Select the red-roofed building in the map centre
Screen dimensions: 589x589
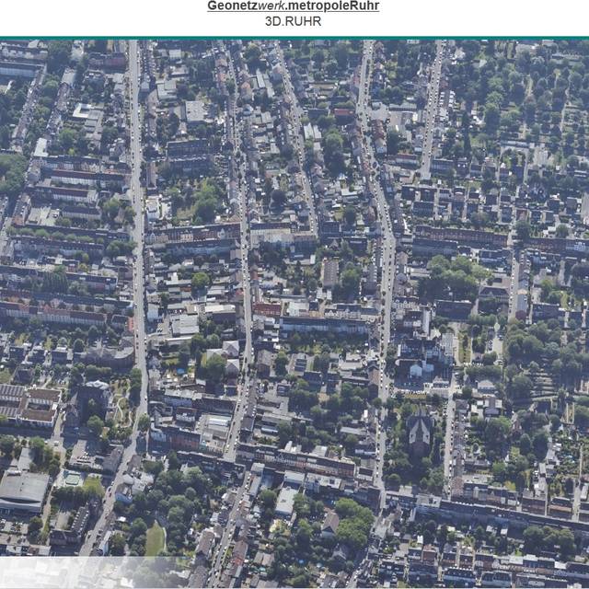tap(267, 310)
